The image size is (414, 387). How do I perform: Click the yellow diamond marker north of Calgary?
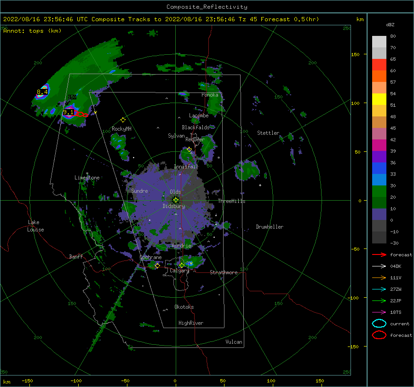click(182, 265)
